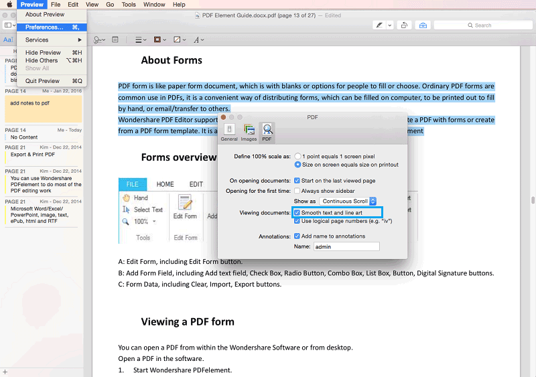Viewport: 536px width, 377px height.
Task: Click the 'About Forms' heading
Action: (x=172, y=60)
